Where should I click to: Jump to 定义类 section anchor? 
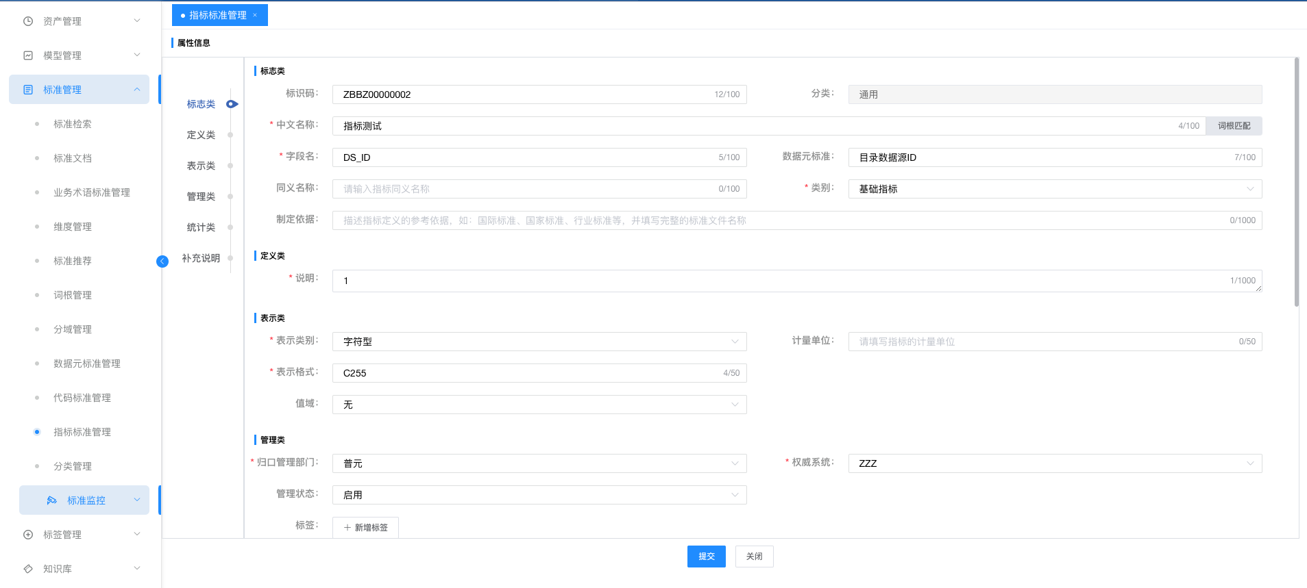point(201,135)
